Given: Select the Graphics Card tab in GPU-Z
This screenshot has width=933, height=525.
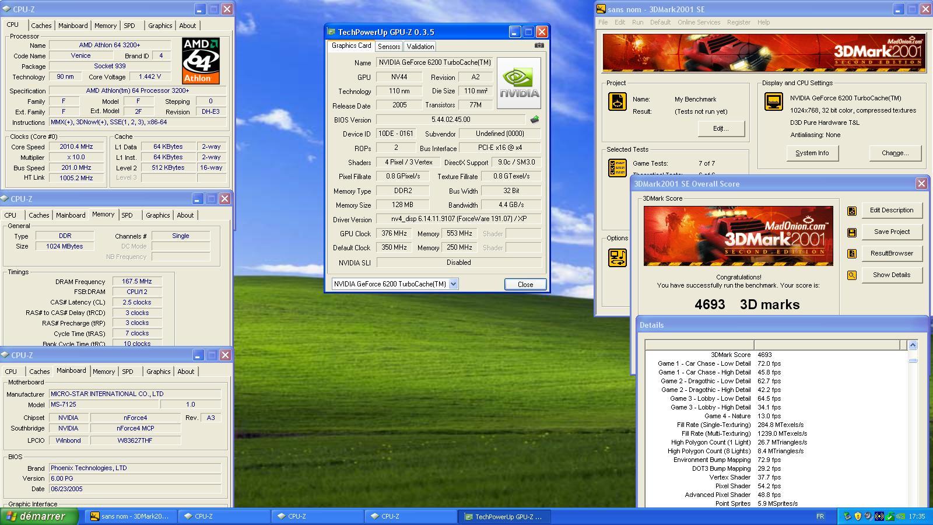Looking at the screenshot, I should pyautogui.click(x=351, y=45).
